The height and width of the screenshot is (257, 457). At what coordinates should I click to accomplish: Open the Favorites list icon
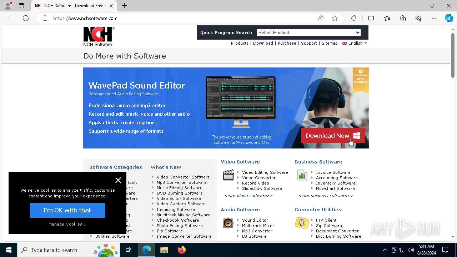[x=387, y=18]
